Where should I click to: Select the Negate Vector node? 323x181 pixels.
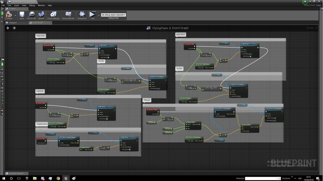pyautogui.click(x=86, y=148)
